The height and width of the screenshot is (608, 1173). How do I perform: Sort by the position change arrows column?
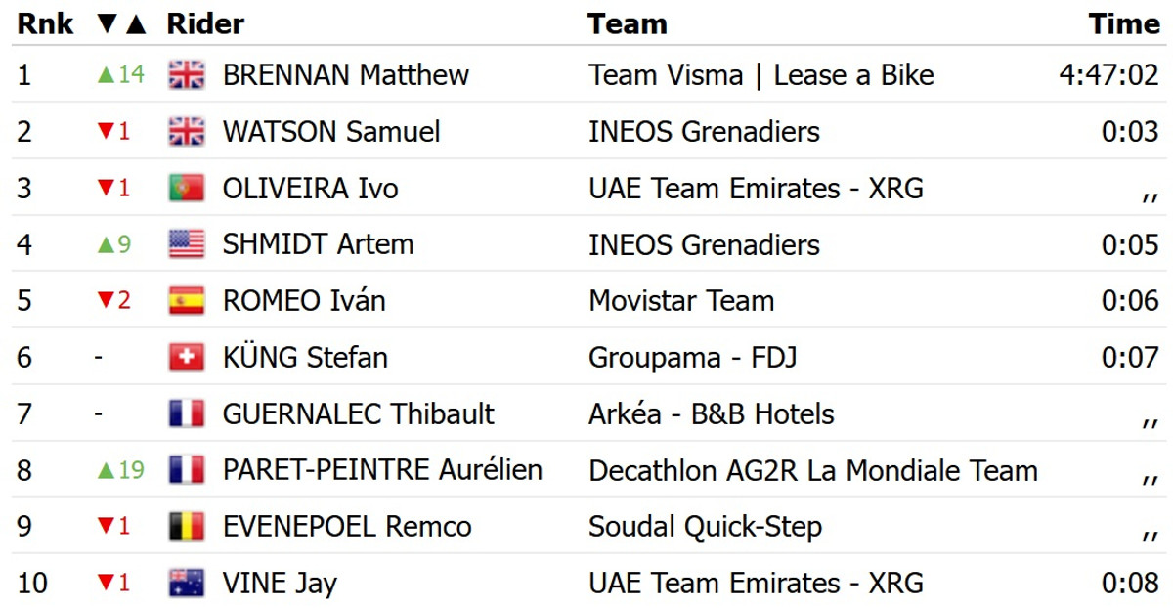[122, 23]
